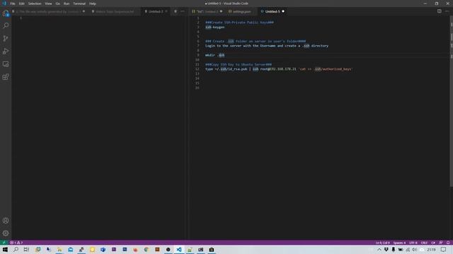The height and width of the screenshot is (254, 453).
Task: Open the Source Control view
Action: point(6,38)
